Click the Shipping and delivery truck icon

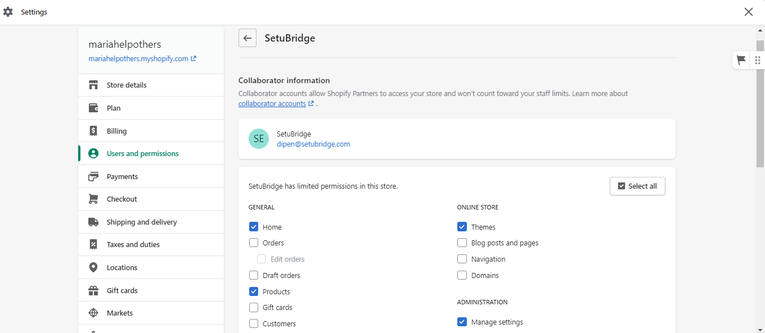coord(93,222)
